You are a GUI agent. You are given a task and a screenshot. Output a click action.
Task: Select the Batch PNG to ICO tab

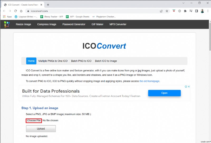(81, 61)
